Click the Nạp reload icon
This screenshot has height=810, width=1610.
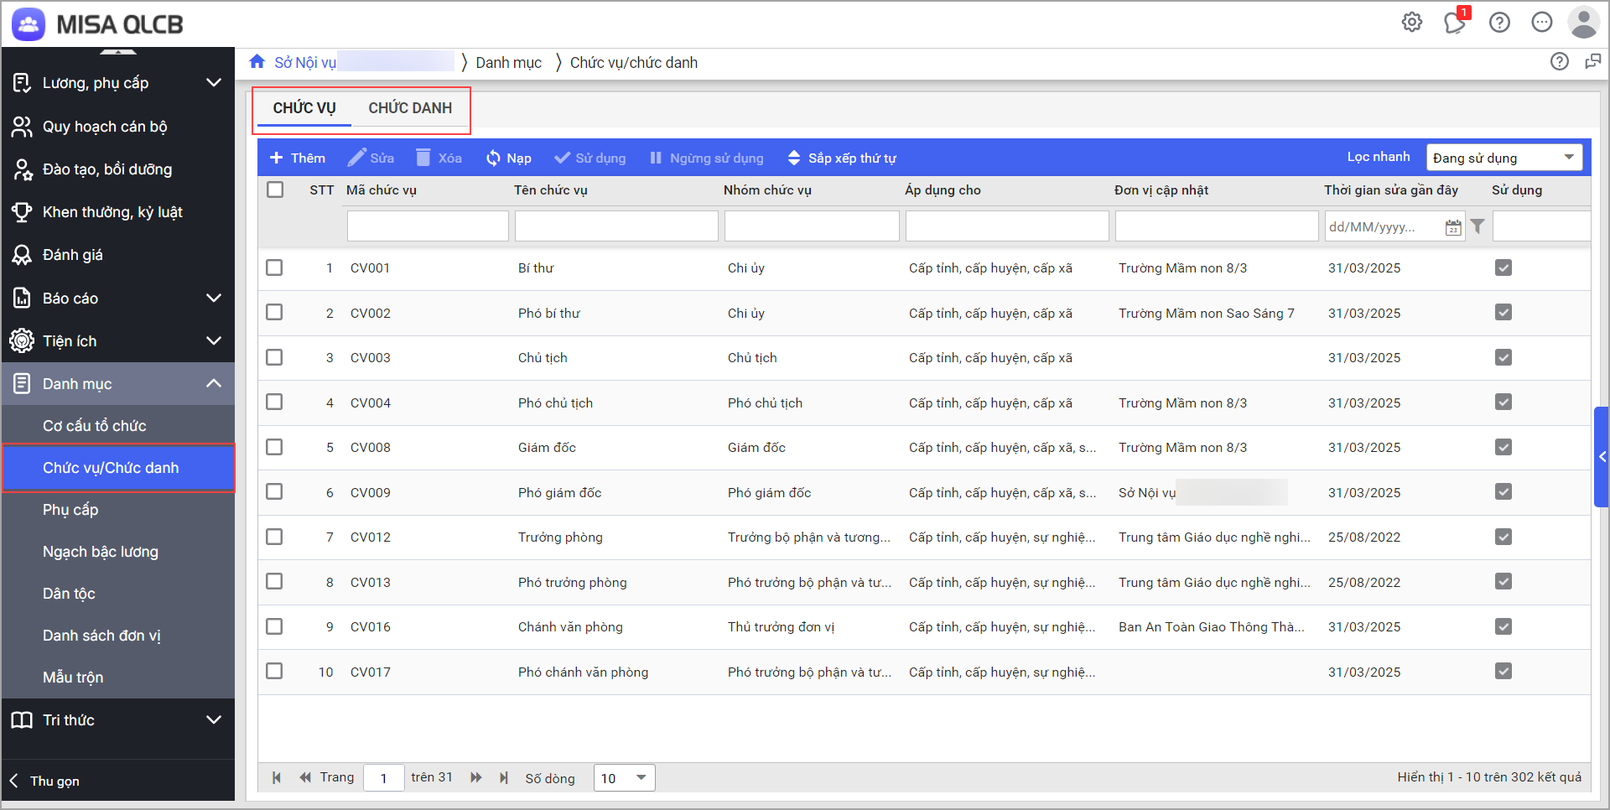point(493,158)
